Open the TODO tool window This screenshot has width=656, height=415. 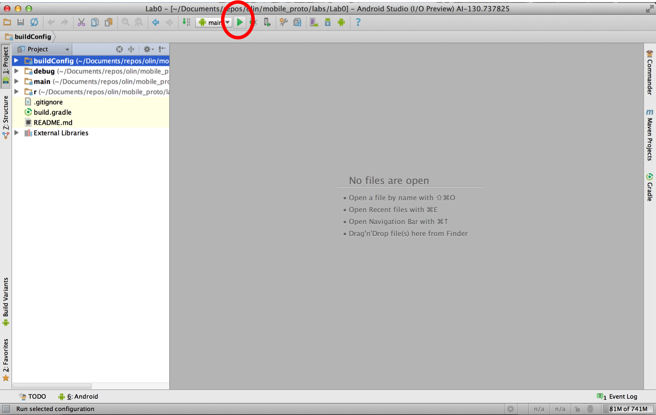tap(32, 397)
